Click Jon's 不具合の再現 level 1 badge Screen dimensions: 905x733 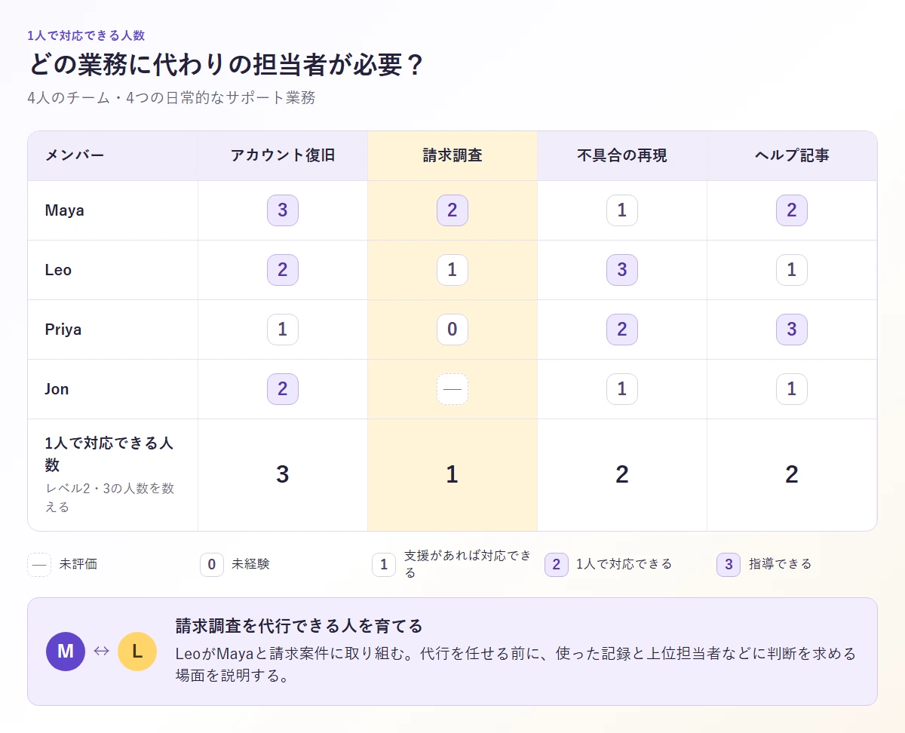click(x=622, y=389)
